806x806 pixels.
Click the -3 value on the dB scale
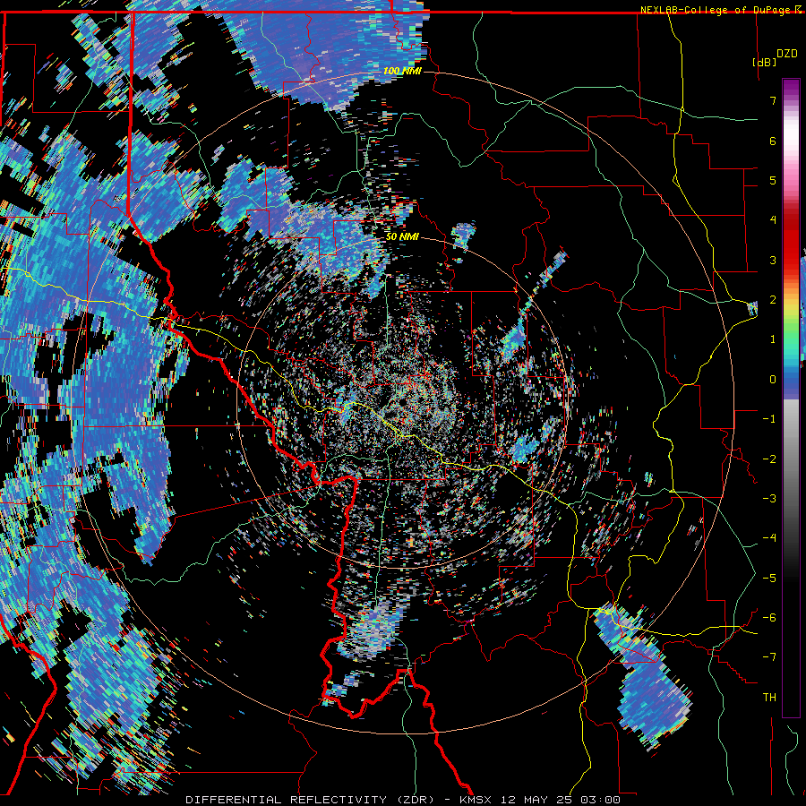769,499
